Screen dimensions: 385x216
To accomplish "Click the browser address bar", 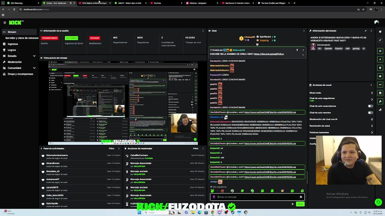I will pyautogui.click(x=186, y=9).
